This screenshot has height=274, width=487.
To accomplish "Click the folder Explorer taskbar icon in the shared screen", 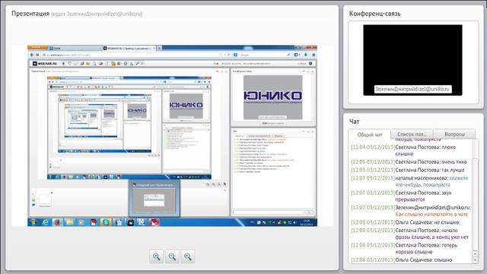I will [x=69, y=222].
